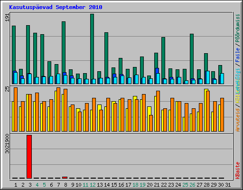Select day label 16 on the x-axis
243x190 pixels.
121,185
